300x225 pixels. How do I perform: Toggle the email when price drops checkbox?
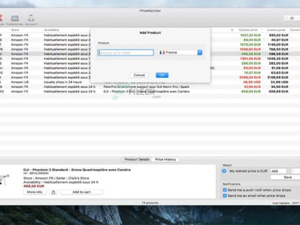[225, 196]
